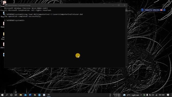Open the weather widget showing 27°C Light rain

click(x=131, y=95)
